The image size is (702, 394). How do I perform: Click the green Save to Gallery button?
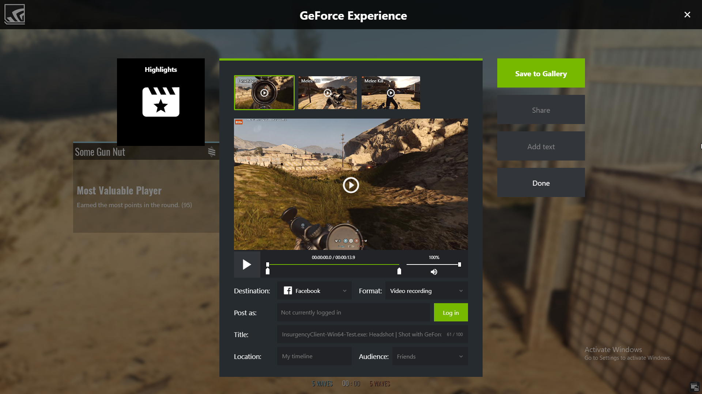coord(541,73)
